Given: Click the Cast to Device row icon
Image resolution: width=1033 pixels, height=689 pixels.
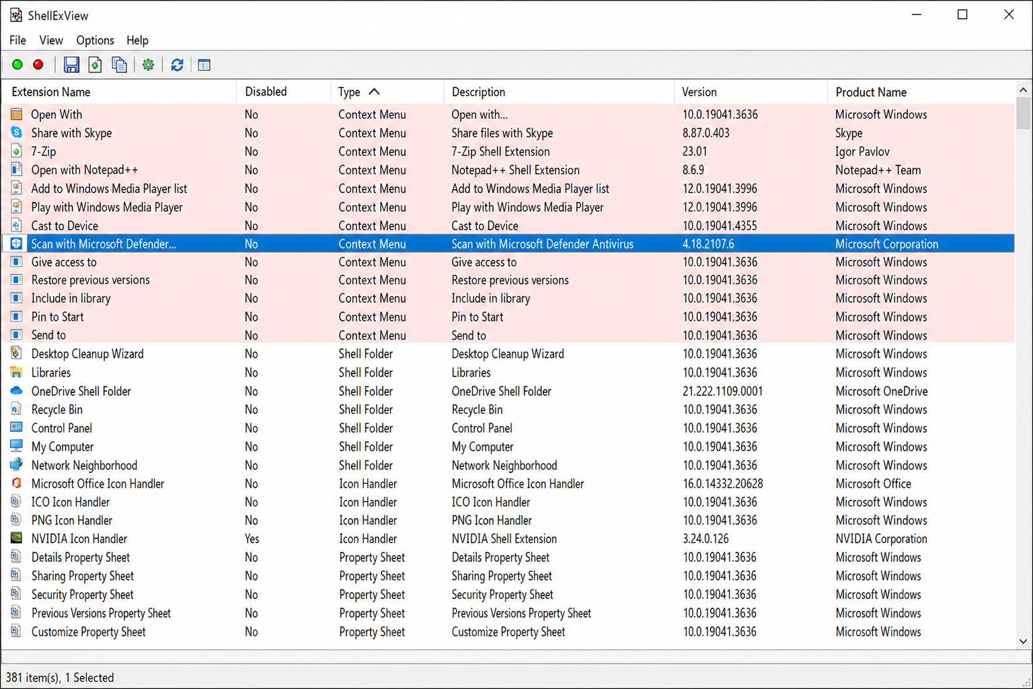Looking at the screenshot, I should (x=17, y=225).
